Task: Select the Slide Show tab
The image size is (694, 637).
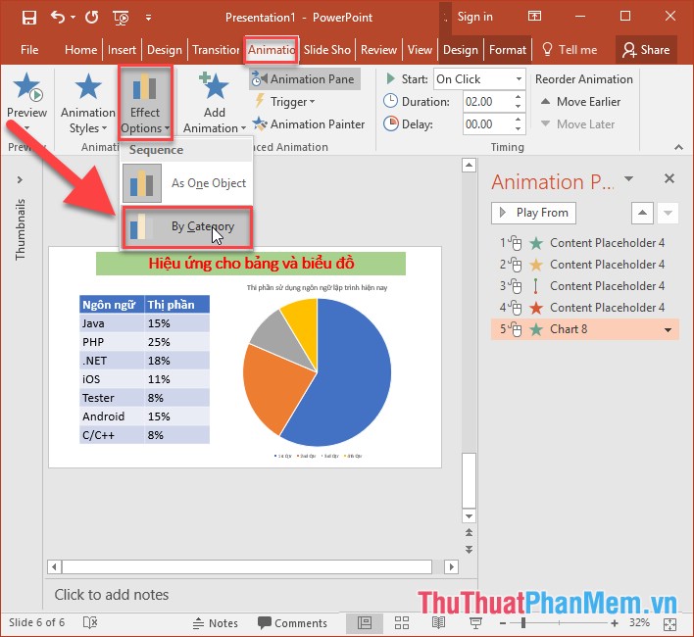Action: (327, 50)
